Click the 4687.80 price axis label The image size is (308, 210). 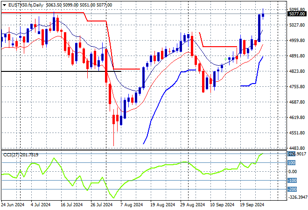pyautogui.click(x=296, y=102)
